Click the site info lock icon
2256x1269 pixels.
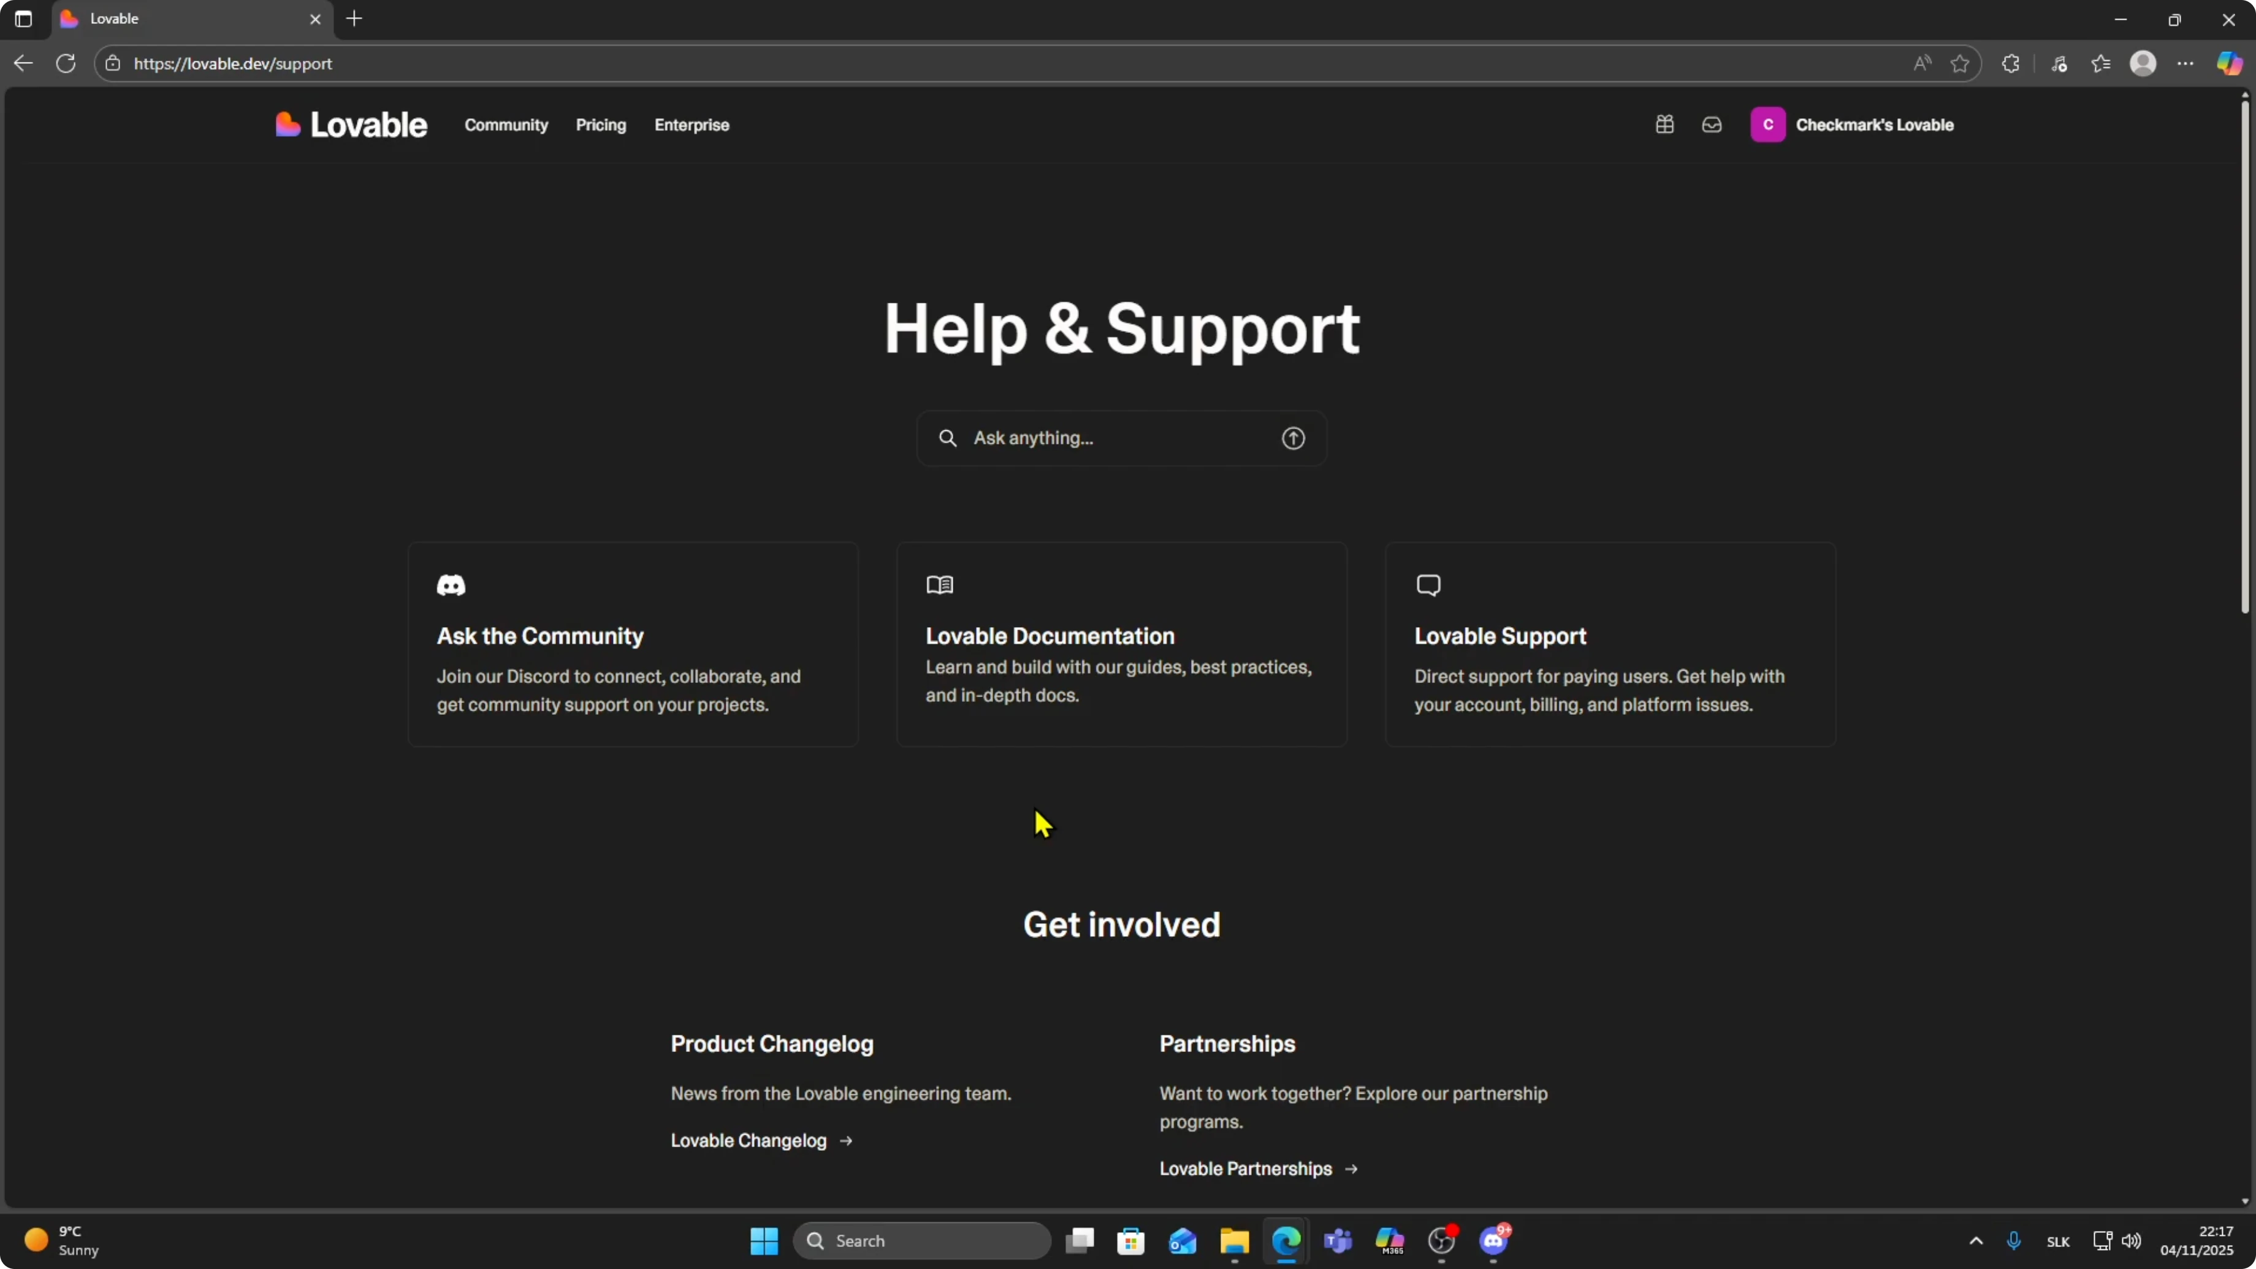click(x=113, y=63)
